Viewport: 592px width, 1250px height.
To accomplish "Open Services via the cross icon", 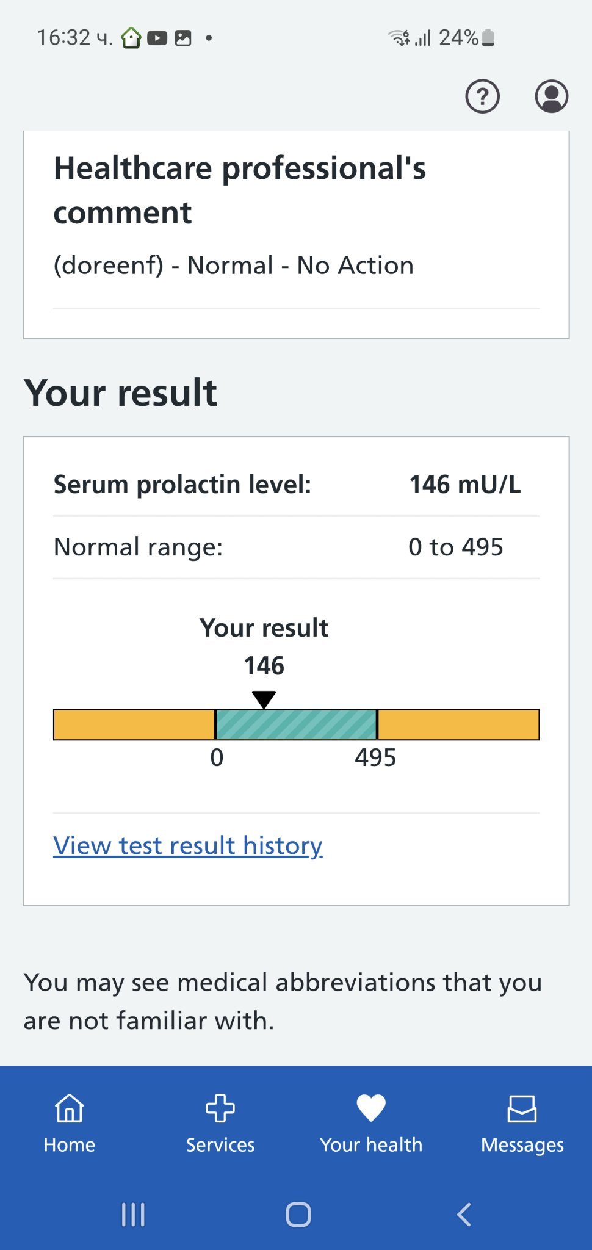I will 220,1108.
